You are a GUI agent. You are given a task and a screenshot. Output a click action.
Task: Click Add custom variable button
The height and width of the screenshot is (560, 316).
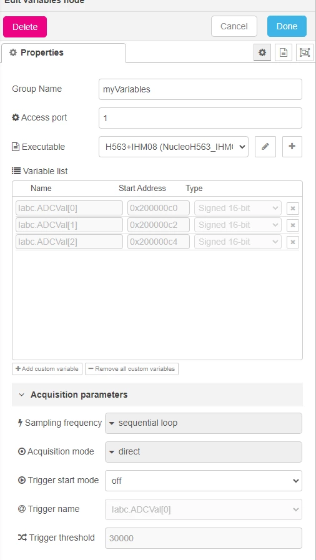(x=47, y=369)
